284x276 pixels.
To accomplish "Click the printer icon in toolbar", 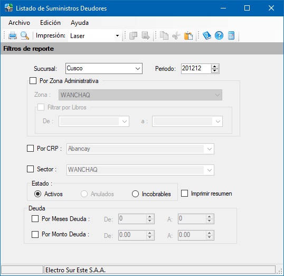I will click(x=13, y=35).
